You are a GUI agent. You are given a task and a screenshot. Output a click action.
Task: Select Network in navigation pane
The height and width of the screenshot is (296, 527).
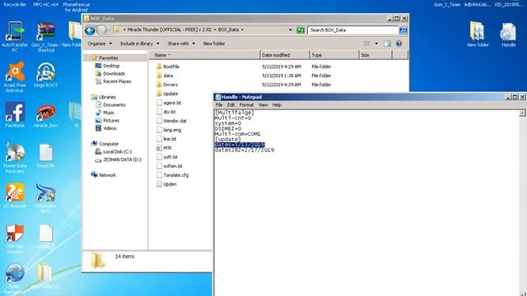click(x=104, y=175)
